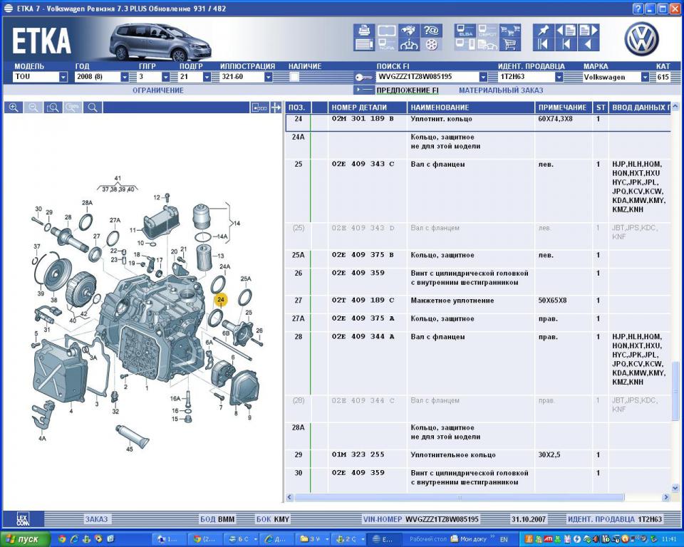Select the highlighted part 24 in illustration
This screenshot has height=547, width=684.
(x=221, y=300)
